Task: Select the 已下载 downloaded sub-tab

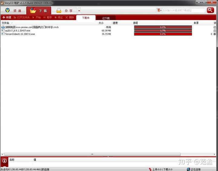Action: (x=106, y=18)
